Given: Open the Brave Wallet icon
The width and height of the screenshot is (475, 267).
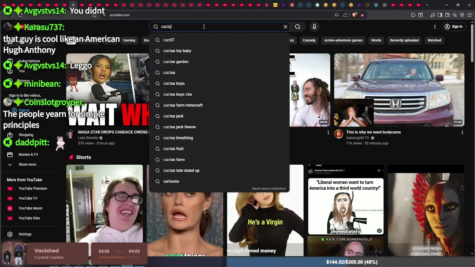Looking at the screenshot, I should click(447, 15).
